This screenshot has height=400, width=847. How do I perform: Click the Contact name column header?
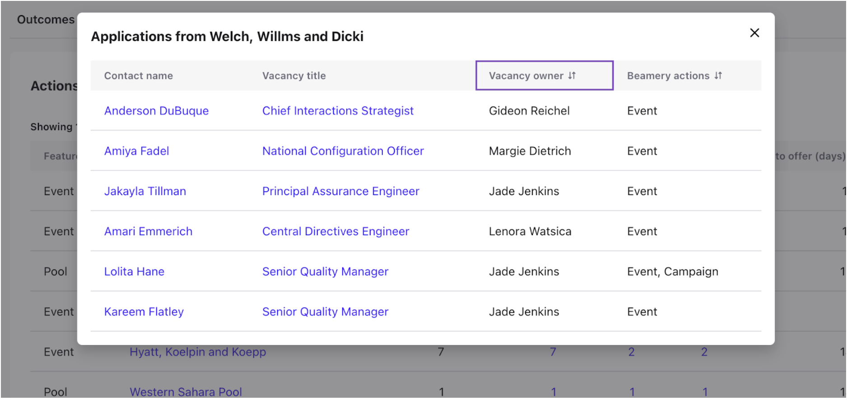click(139, 76)
